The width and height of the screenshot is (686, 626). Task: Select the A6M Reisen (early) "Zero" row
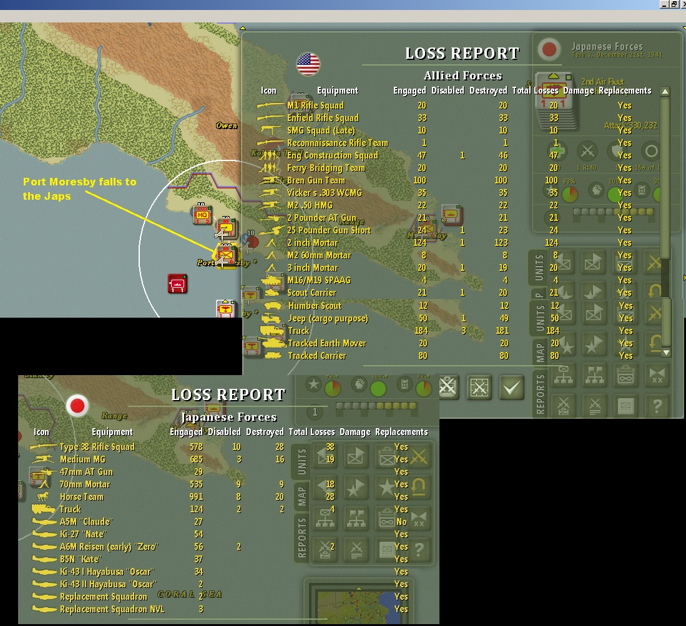pyautogui.click(x=218, y=546)
